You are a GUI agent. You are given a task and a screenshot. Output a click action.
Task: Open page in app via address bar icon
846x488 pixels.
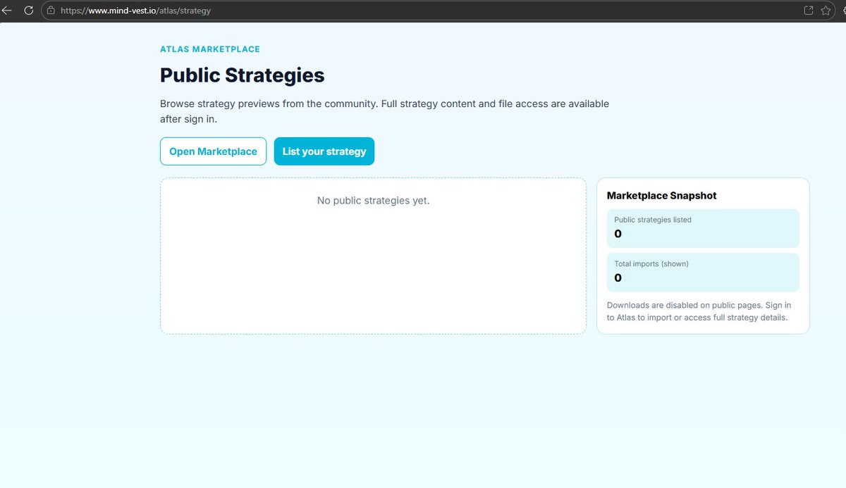[x=809, y=11]
